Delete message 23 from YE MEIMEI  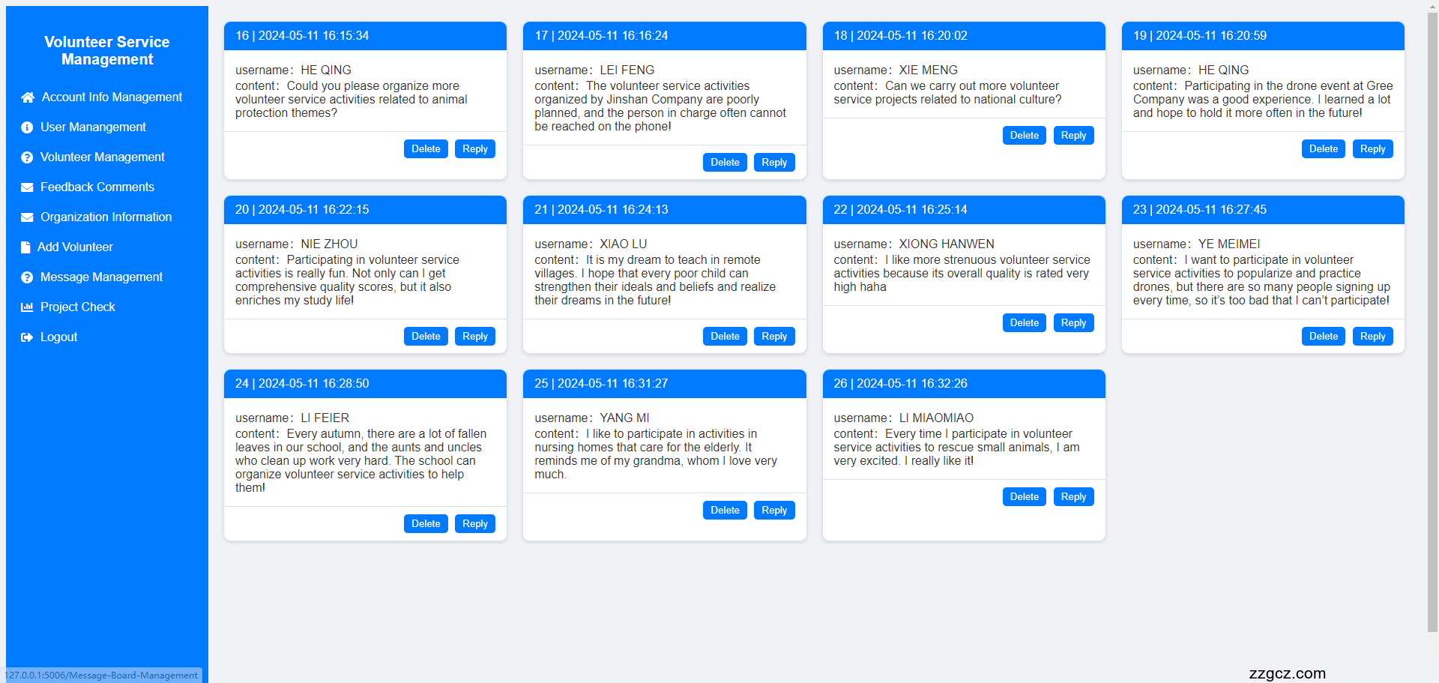(x=1323, y=337)
